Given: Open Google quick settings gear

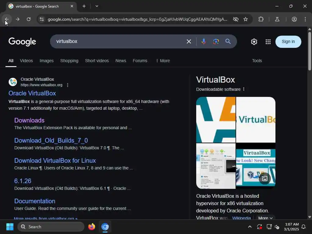Looking at the screenshot, I should click(254, 41).
